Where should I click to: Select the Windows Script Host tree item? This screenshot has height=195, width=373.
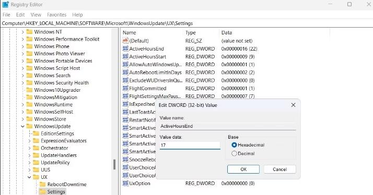click(x=57, y=68)
